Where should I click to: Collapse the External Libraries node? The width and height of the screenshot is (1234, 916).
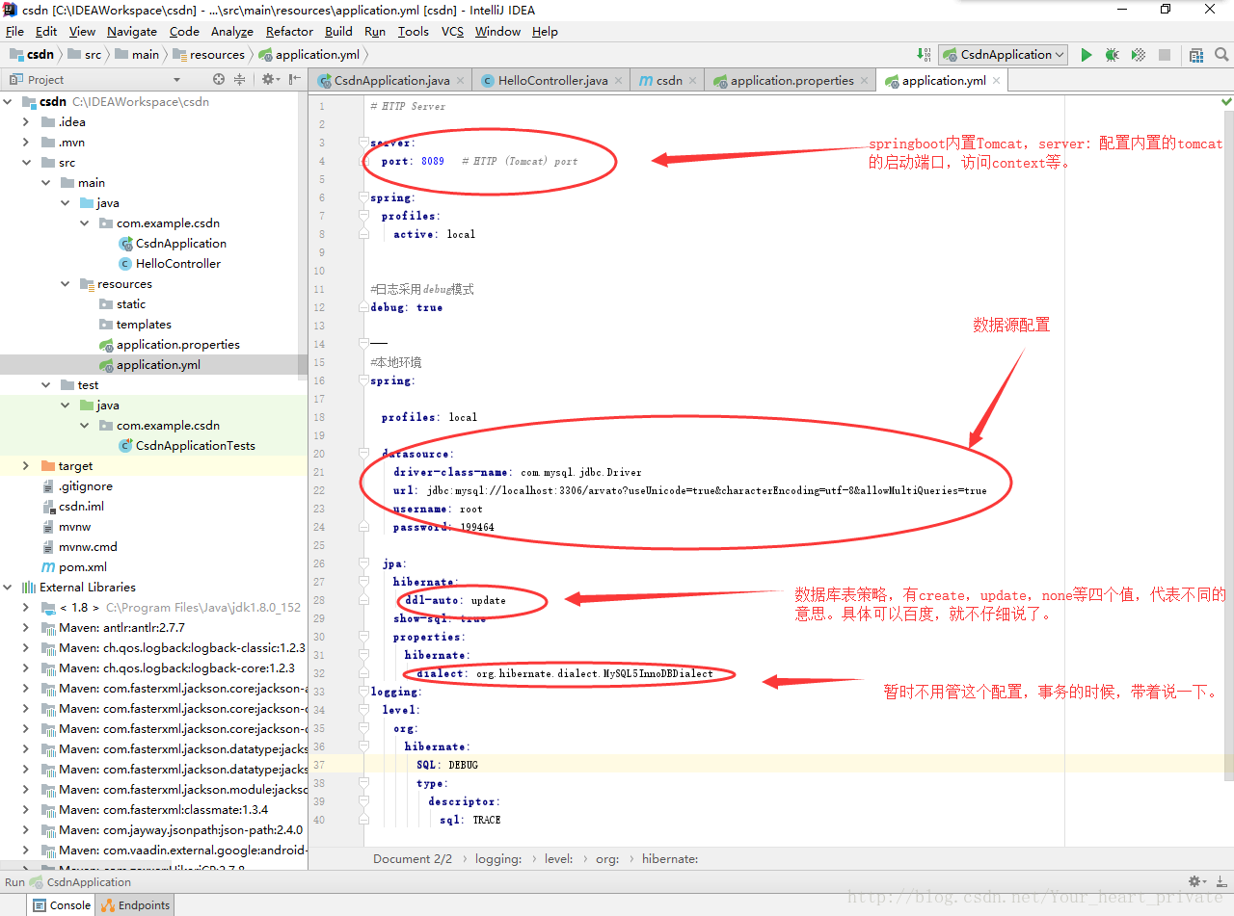(8, 587)
